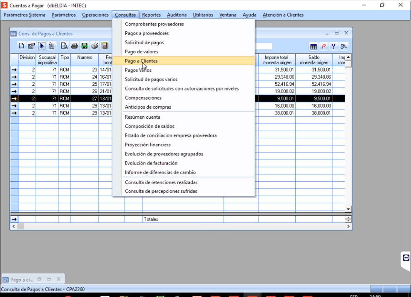Click the row arrow for Numero 23
Viewport: 411px width, 297px height.
[14, 70]
